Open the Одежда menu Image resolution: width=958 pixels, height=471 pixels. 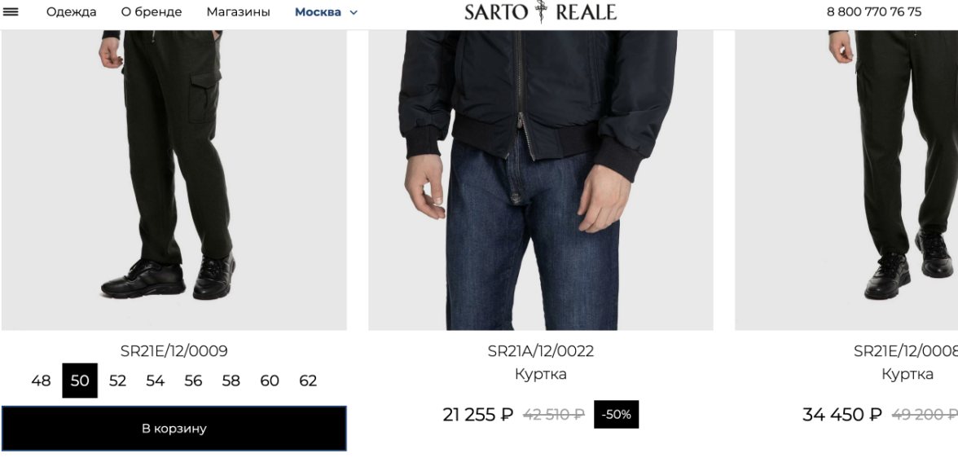click(72, 11)
